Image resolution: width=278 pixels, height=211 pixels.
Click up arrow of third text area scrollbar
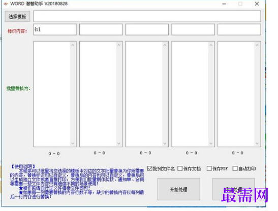pos(165,45)
